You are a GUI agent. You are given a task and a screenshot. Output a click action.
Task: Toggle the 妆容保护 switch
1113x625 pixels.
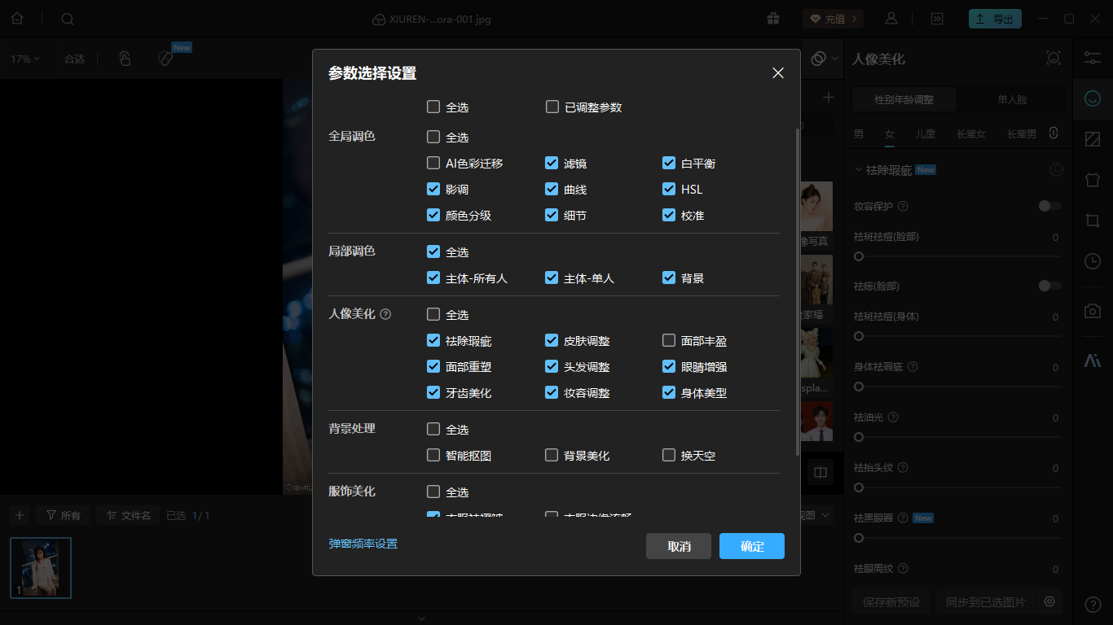coord(1049,207)
